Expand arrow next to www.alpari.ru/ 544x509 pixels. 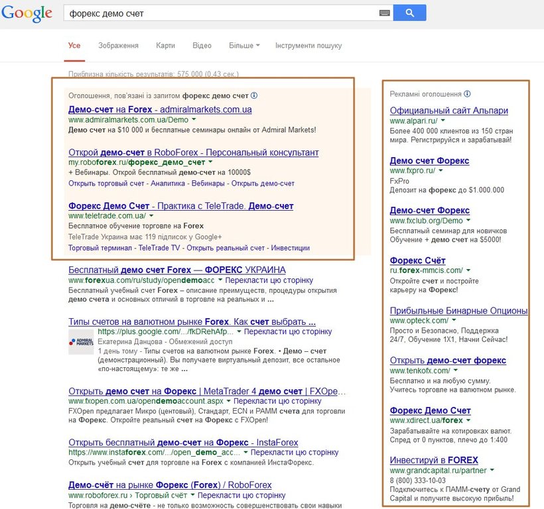coord(442,121)
